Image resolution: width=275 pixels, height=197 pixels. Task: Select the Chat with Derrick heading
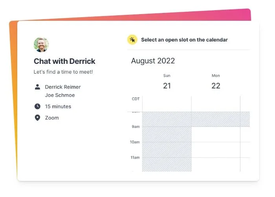(64, 61)
